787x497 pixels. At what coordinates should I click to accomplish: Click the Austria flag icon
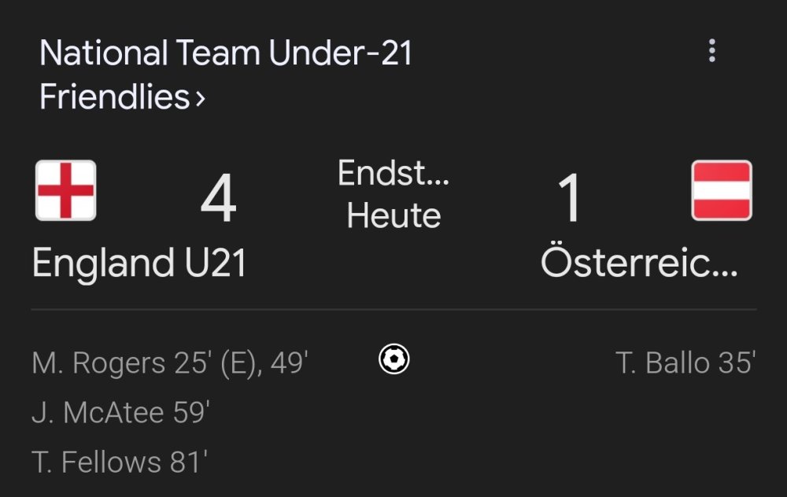pos(721,190)
